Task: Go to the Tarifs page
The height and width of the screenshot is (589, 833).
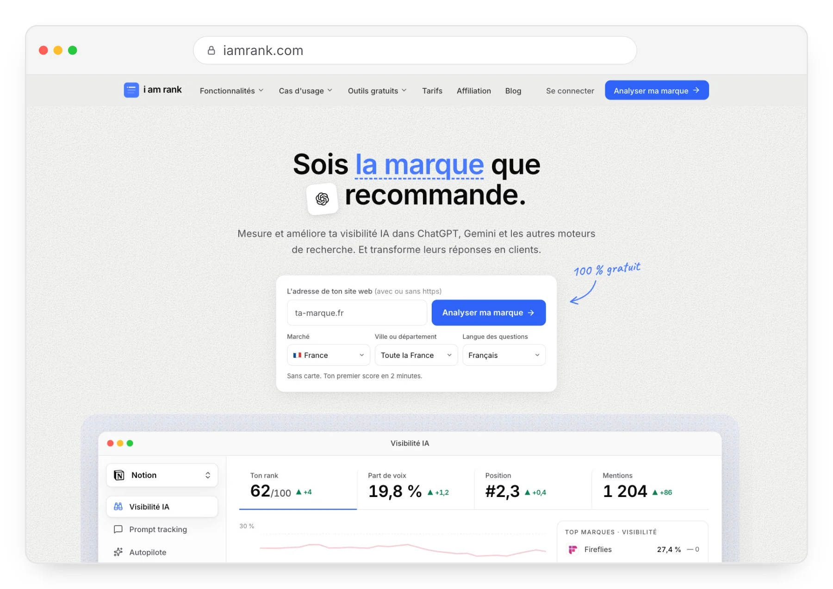Action: [x=432, y=91]
